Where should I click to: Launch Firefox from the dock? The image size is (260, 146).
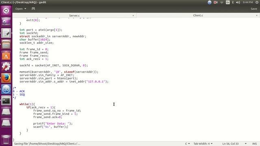click(6, 78)
